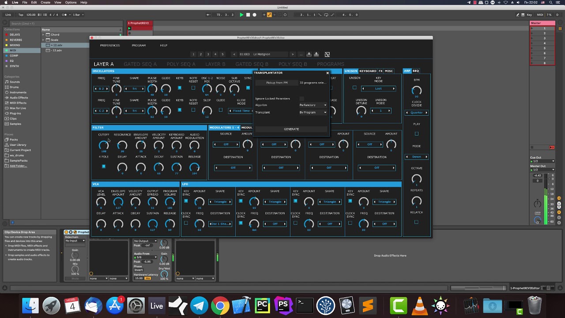Switch to the Poly Seq A tab
565x318 pixels.
(x=181, y=64)
